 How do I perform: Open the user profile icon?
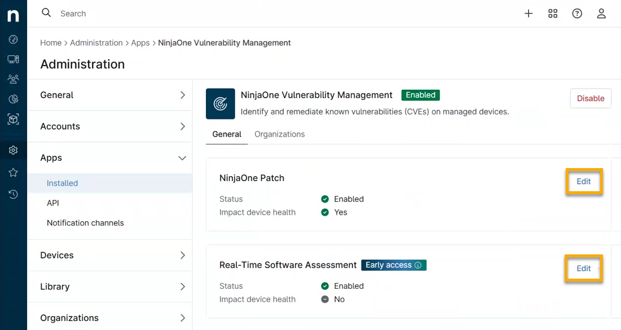(x=601, y=14)
